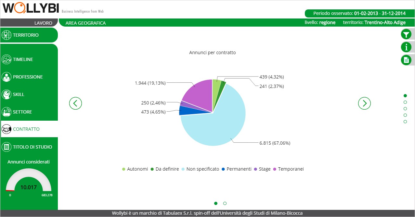Viewport: 415px width, 217px height.
Task: Open the Settore factory icon
Action: pyautogui.click(x=6, y=112)
